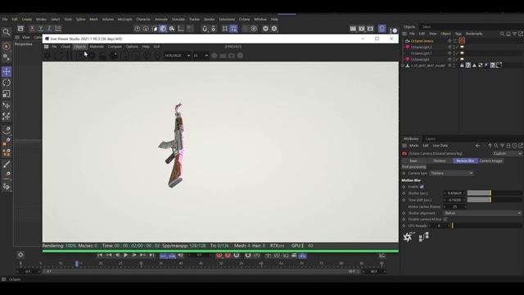Open the Octane menu in main menu bar
This screenshot has height=295, width=524.
[x=244, y=20]
